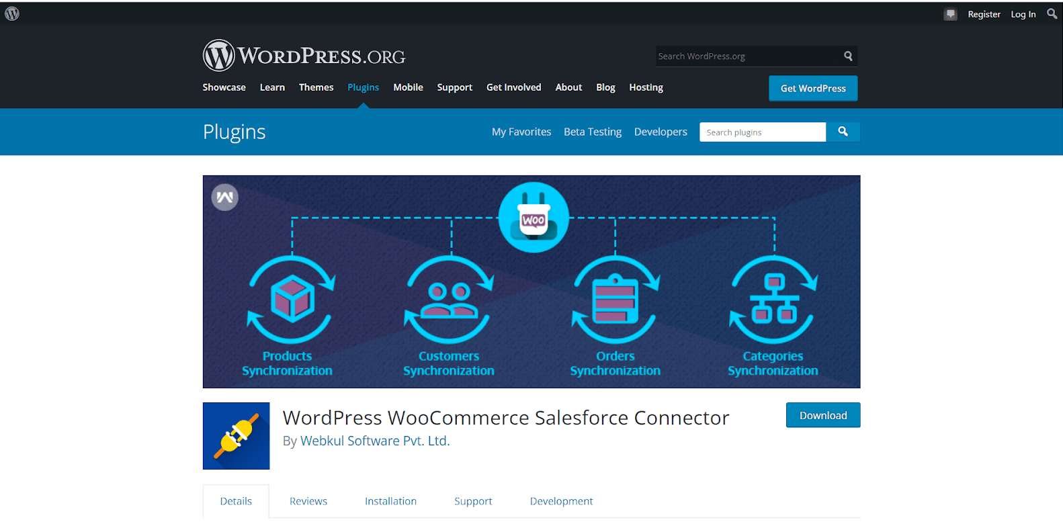Click the Customers Synchronization label
Viewport: 1063px width, 528px height.
click(x=449, y=363)
